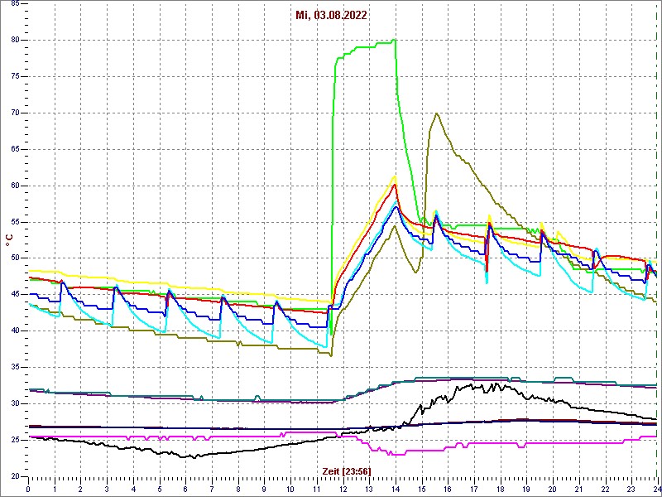Click hour 13 on the time axis
Viewport: 662px width, 497px height.
(368, 490)
